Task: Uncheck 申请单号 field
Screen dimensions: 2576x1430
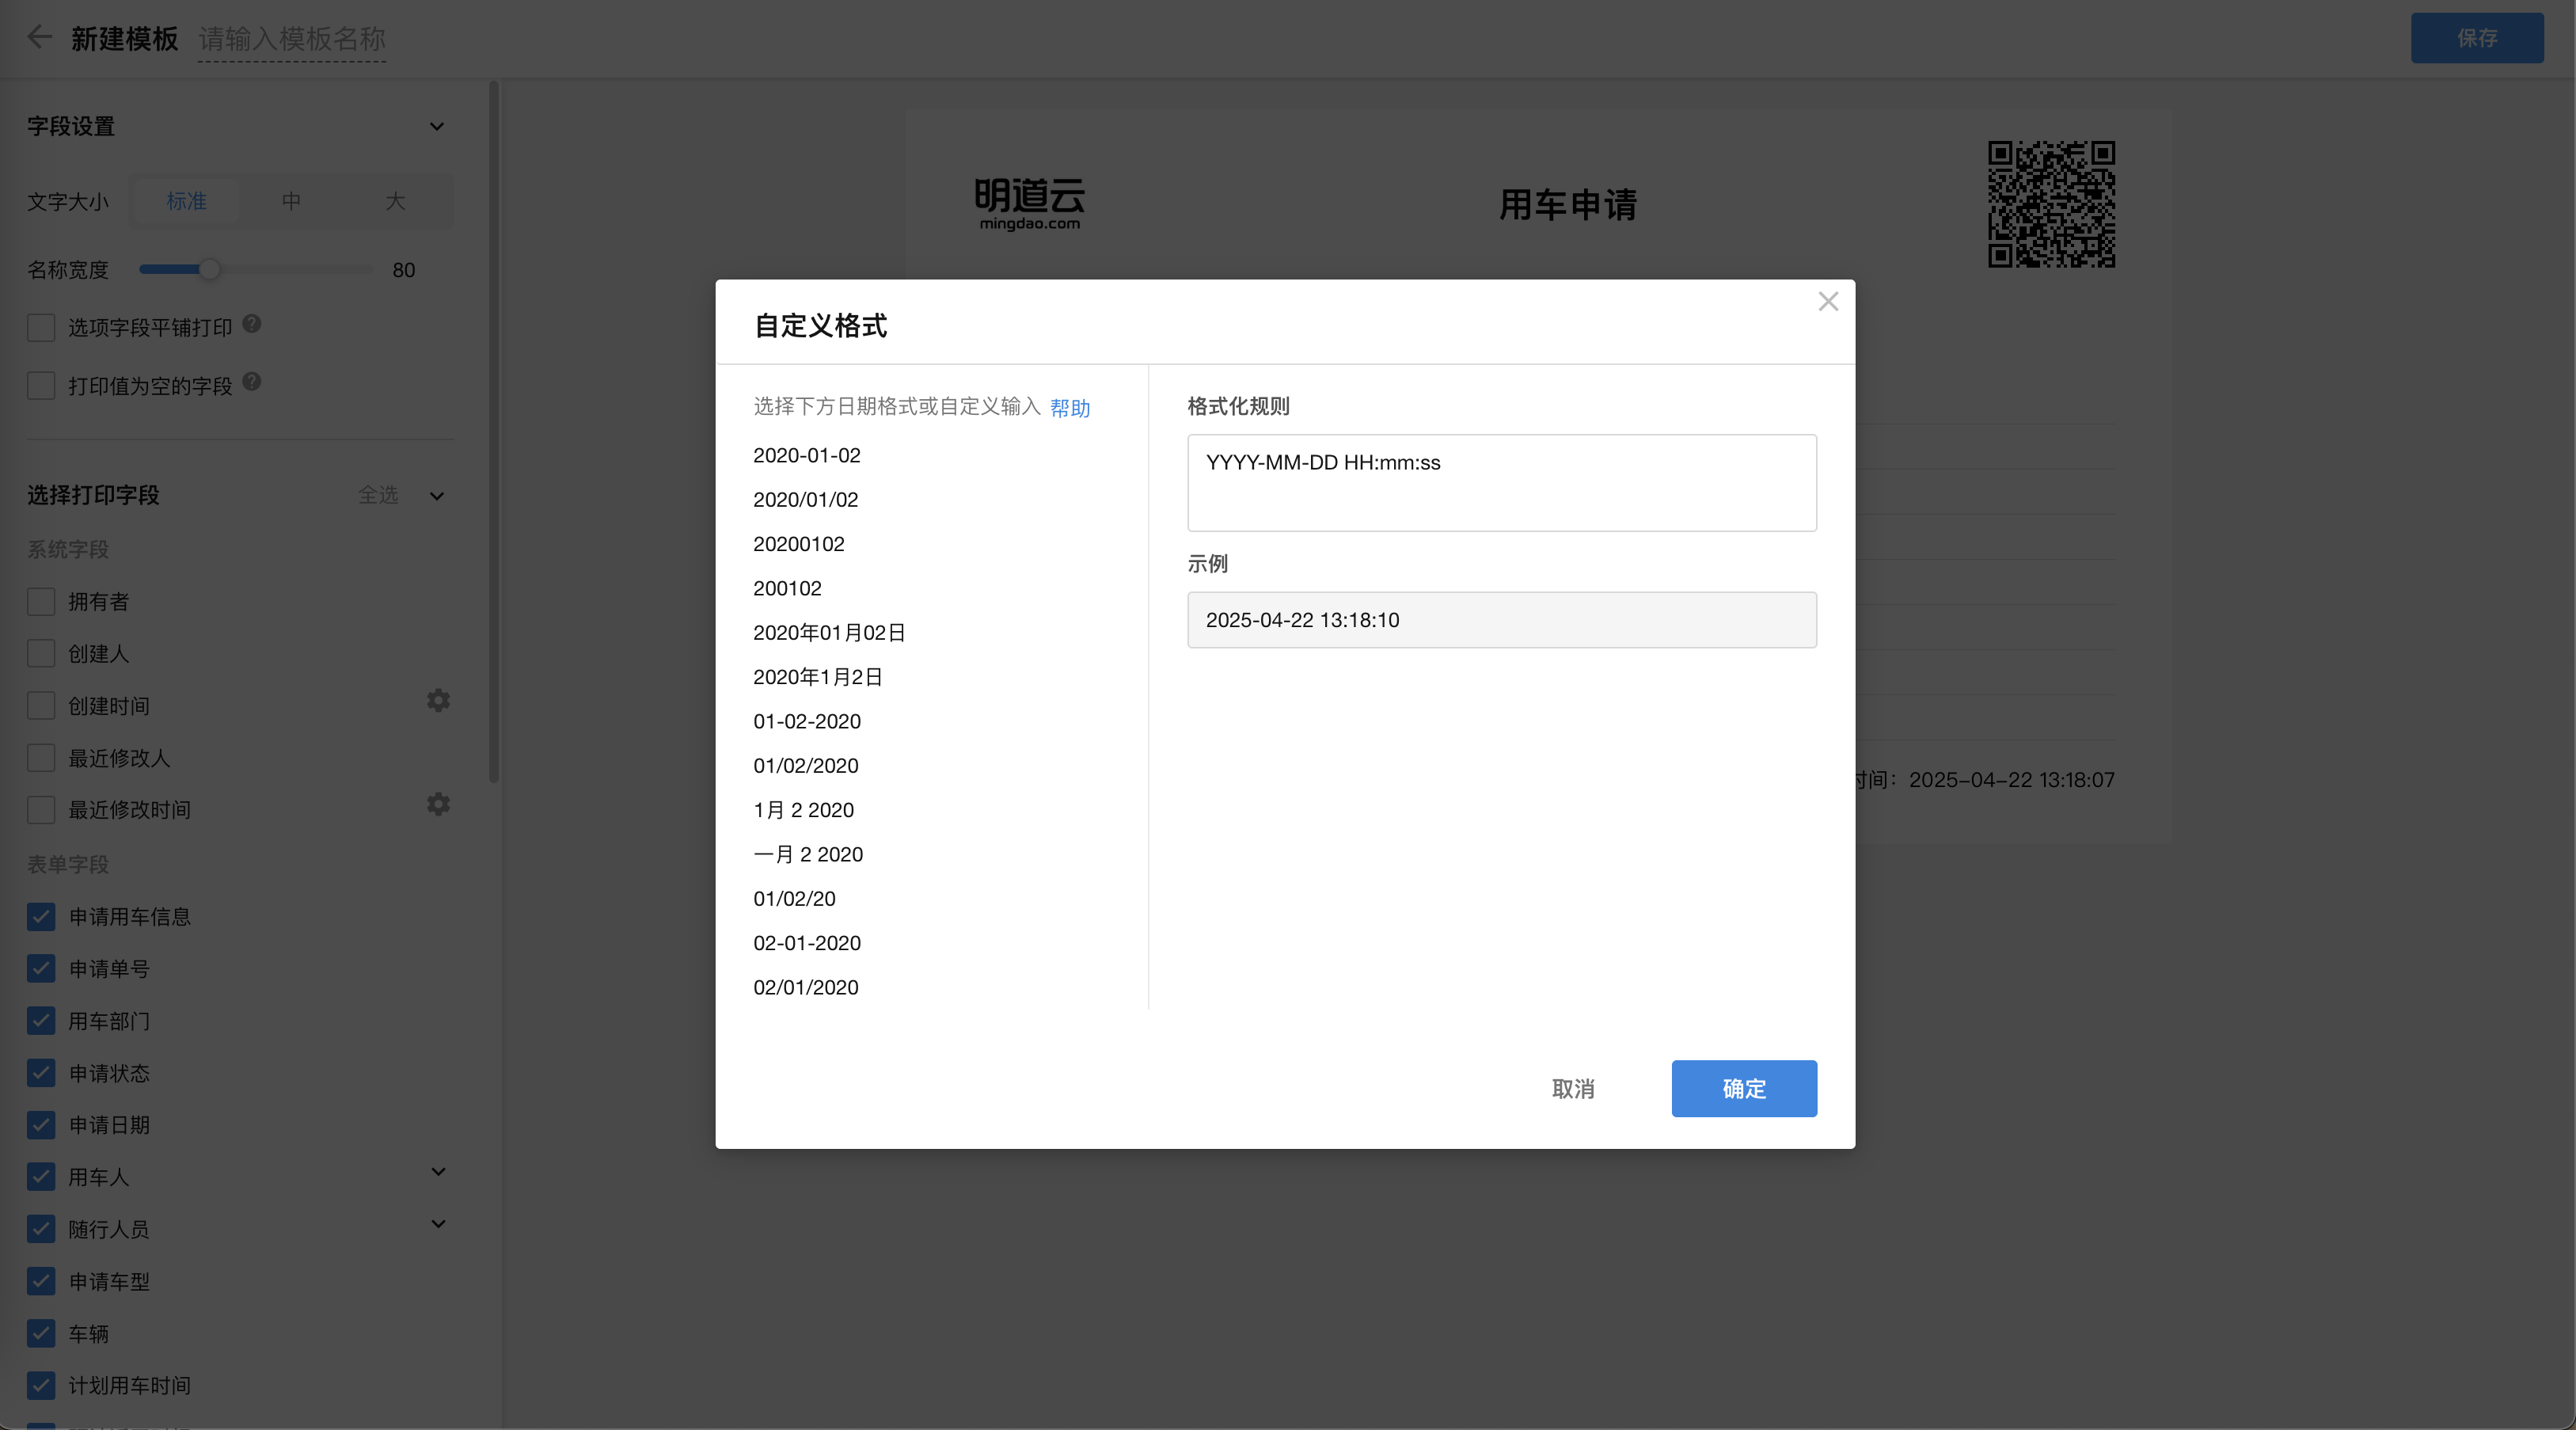Action: (41, 969)
